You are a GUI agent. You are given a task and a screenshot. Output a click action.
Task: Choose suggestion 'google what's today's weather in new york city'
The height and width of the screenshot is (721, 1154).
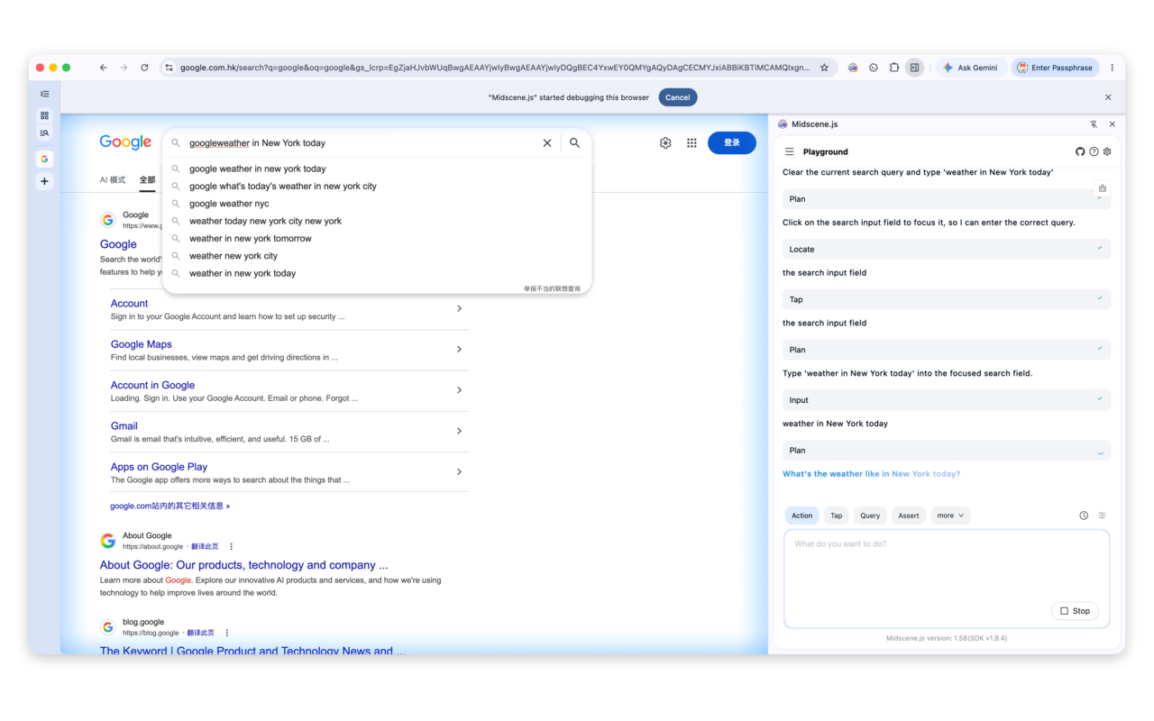click(x=377, y=186)
